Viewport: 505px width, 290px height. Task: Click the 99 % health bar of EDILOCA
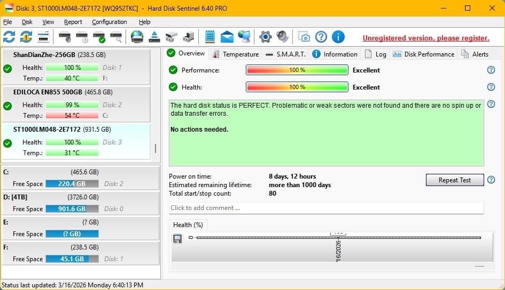point(72,104)
